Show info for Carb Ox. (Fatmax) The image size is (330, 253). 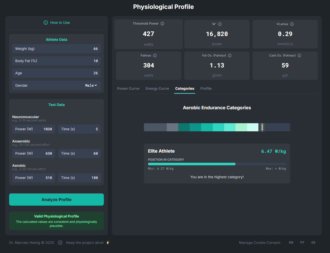(299, 56)
